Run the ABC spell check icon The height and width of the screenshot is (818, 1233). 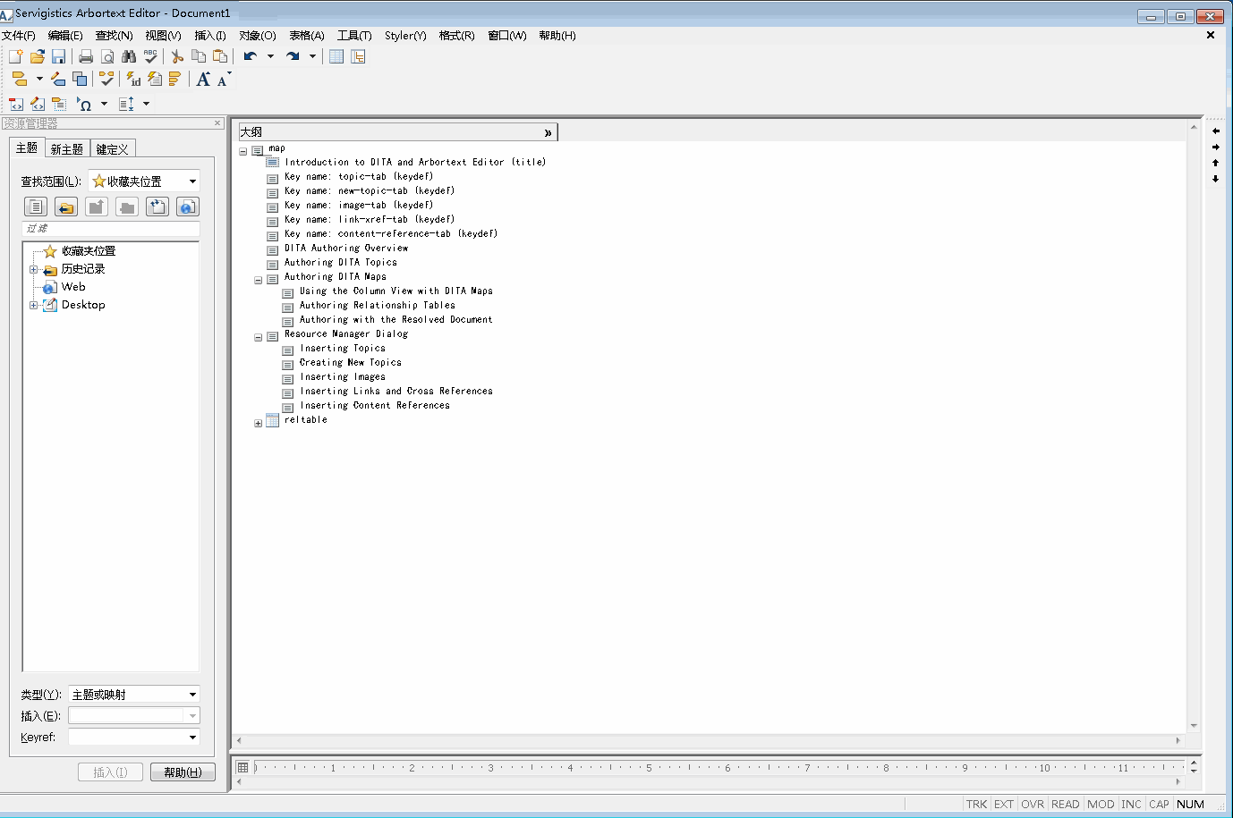coord(150,56)
